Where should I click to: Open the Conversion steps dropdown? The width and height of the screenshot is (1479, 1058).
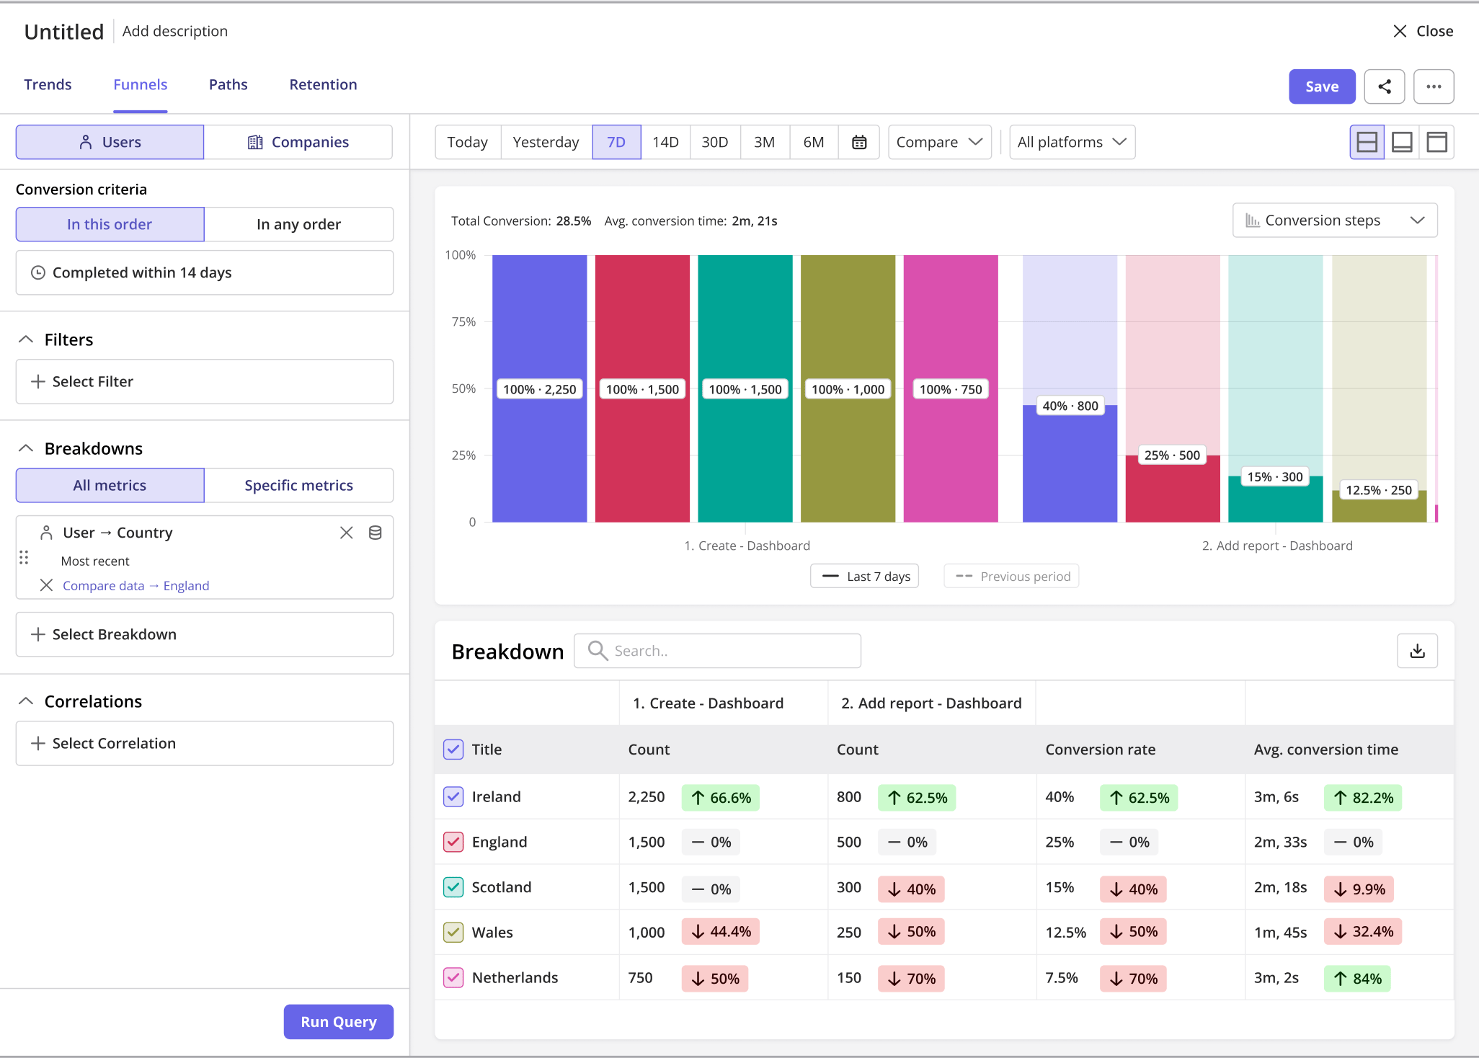[1335, 221]
